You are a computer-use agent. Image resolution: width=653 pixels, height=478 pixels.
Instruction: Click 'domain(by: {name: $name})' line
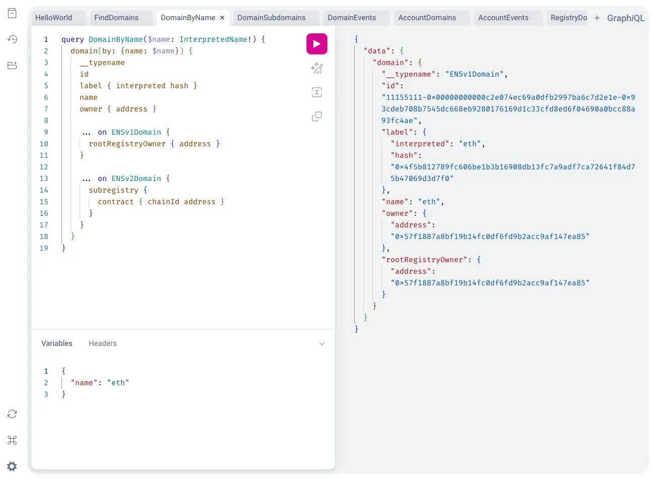click(x=132, y=51)
